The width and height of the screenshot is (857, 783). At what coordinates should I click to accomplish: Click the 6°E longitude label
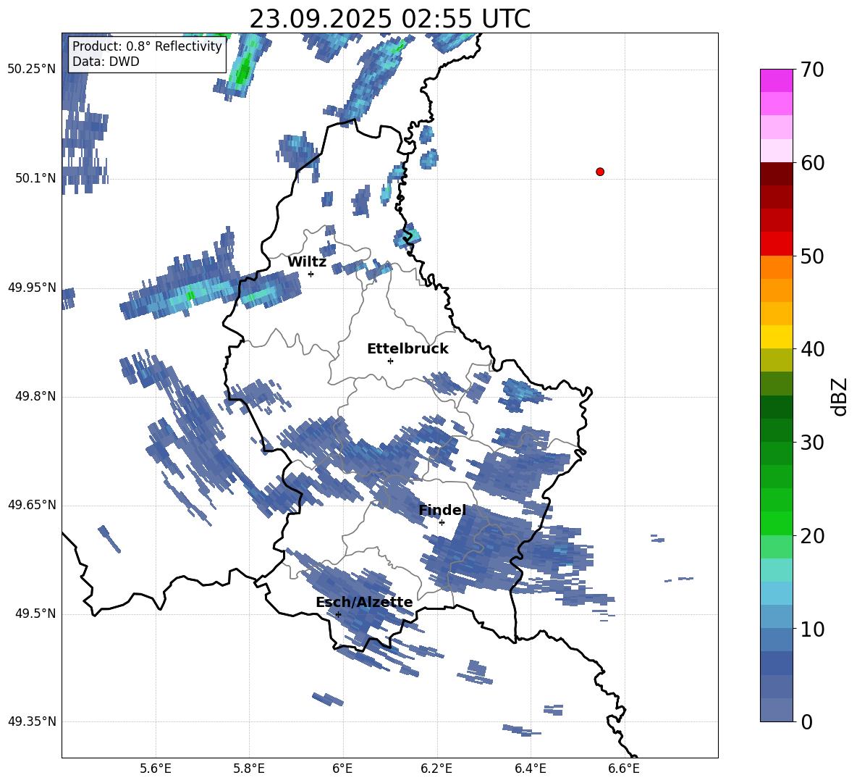pos(342,769)
